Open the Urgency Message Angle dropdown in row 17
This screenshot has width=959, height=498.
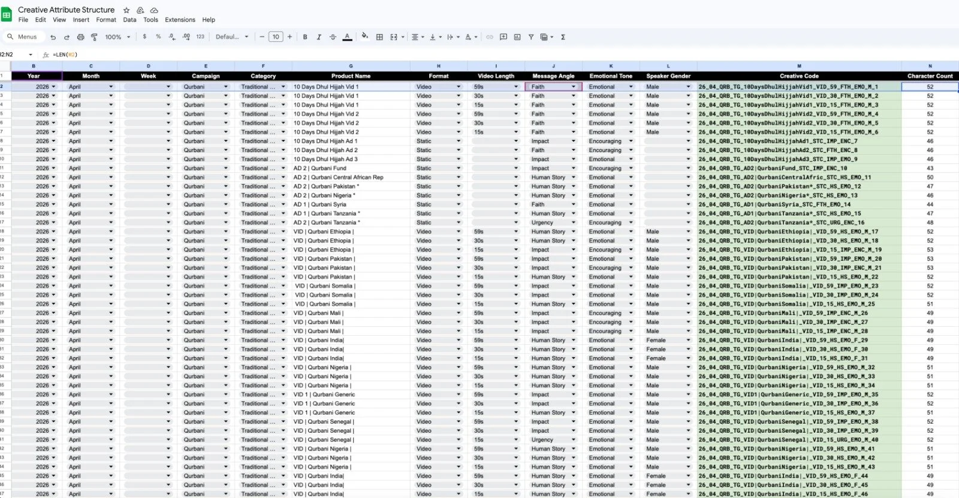(x=573, y=223)
